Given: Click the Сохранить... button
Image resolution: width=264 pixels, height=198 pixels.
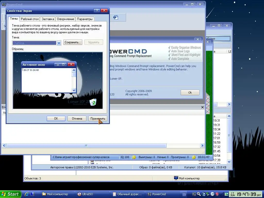Looking at the screenshot, I should pyautogui.click(x=73, y=42).
